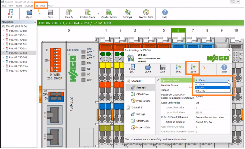Click Open in the 750-563 settings dialog
Image resolution: width=245 pixels, height=149 pixels.
[x=148, y=68]
